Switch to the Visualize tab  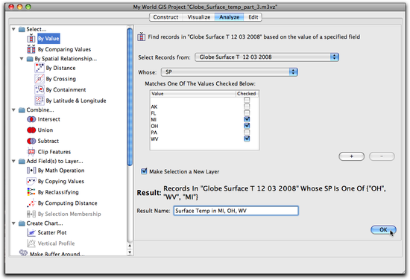(x=199, y=17)
